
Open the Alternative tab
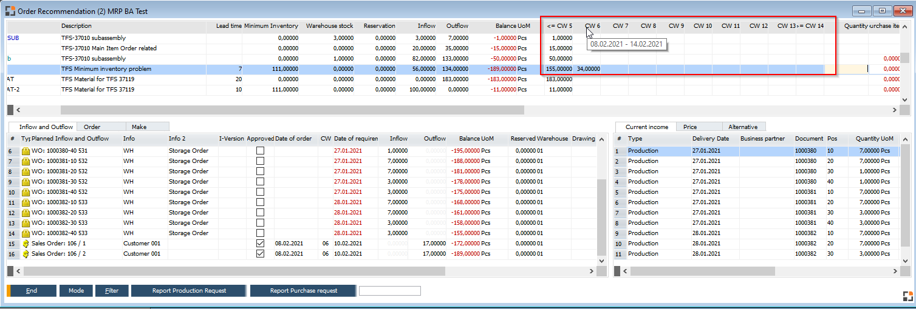click(743, 127)
